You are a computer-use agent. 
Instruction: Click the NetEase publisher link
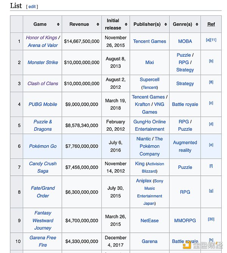pos(149,221)
